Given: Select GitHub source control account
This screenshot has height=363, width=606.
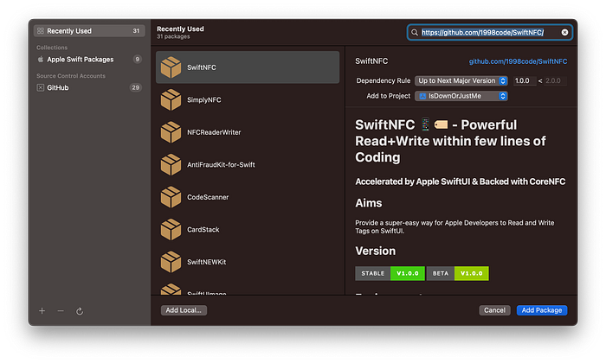Looking at the screenshot, I should (x=89, y=87).
